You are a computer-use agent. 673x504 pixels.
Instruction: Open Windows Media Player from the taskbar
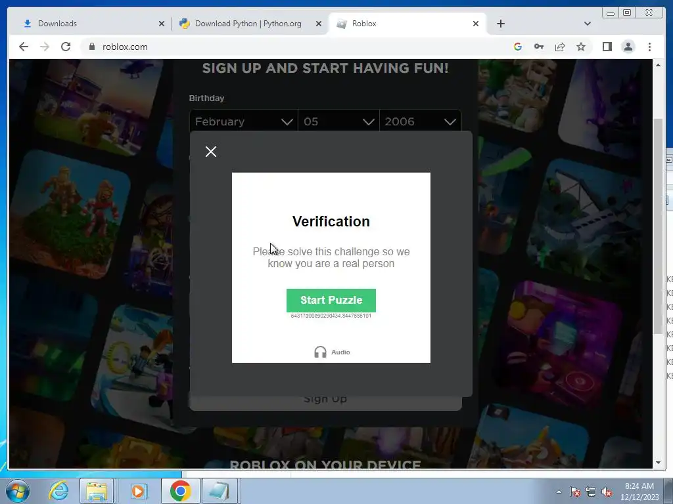(x=138, y=491)
